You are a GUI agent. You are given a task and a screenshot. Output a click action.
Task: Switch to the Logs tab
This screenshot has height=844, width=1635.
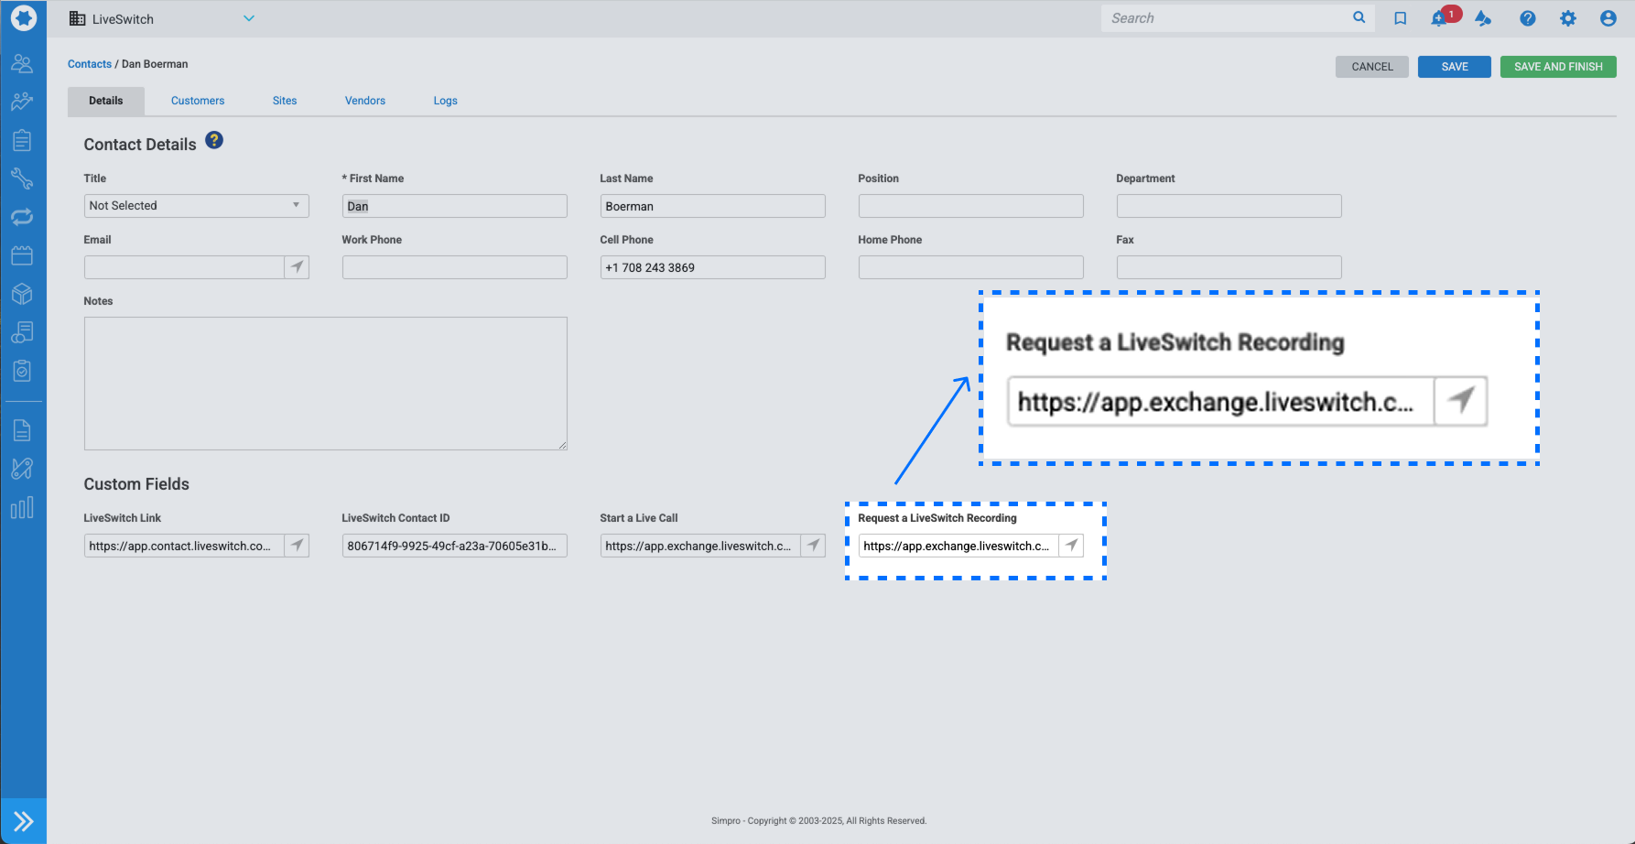445,101
